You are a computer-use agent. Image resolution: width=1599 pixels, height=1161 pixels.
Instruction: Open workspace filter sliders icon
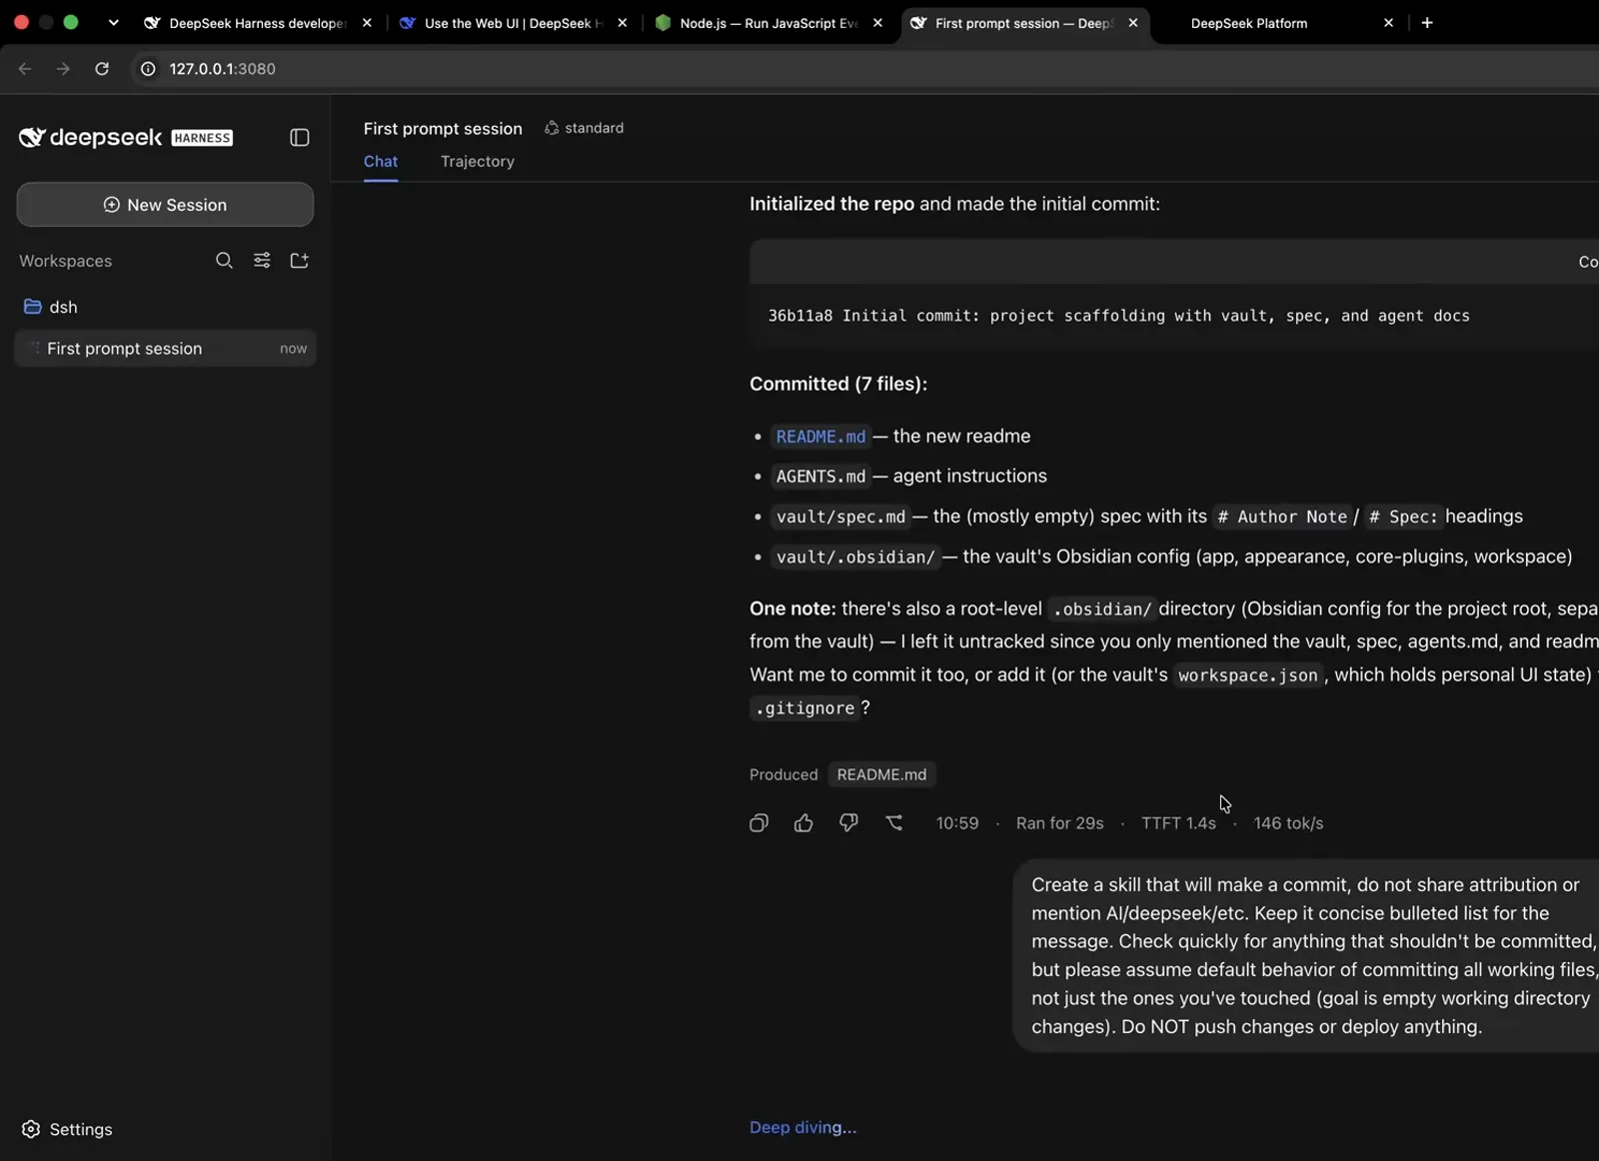pyautogui.click(x=262, y=261)
